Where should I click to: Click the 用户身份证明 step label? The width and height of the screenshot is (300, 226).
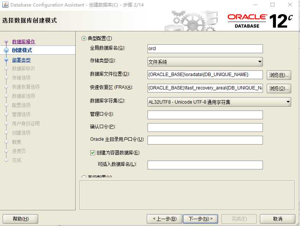tap(26, 124)
